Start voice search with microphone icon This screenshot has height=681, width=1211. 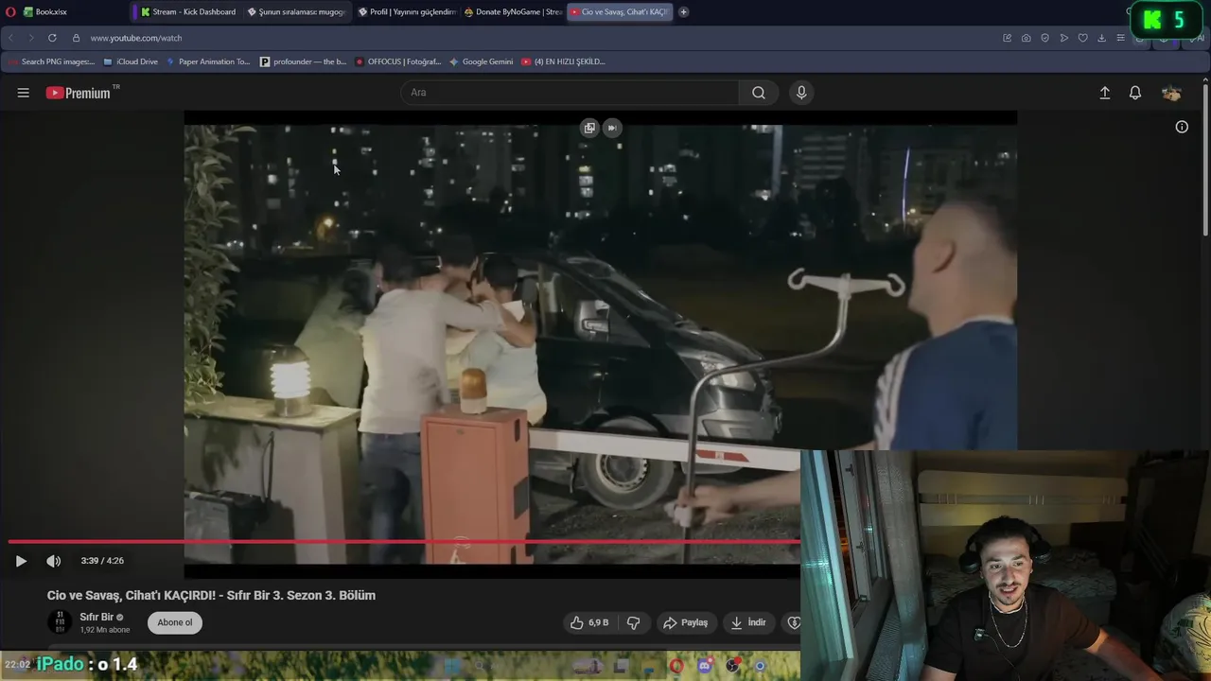point(801,93)
